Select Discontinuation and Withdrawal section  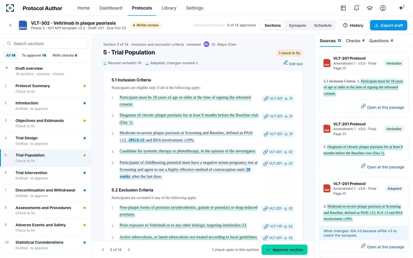click(46, 193)
